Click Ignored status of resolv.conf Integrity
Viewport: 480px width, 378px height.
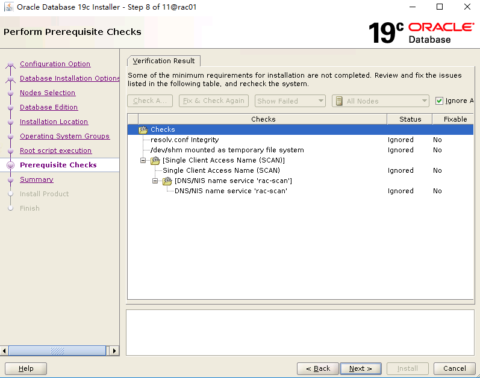[x=401, y=140]
